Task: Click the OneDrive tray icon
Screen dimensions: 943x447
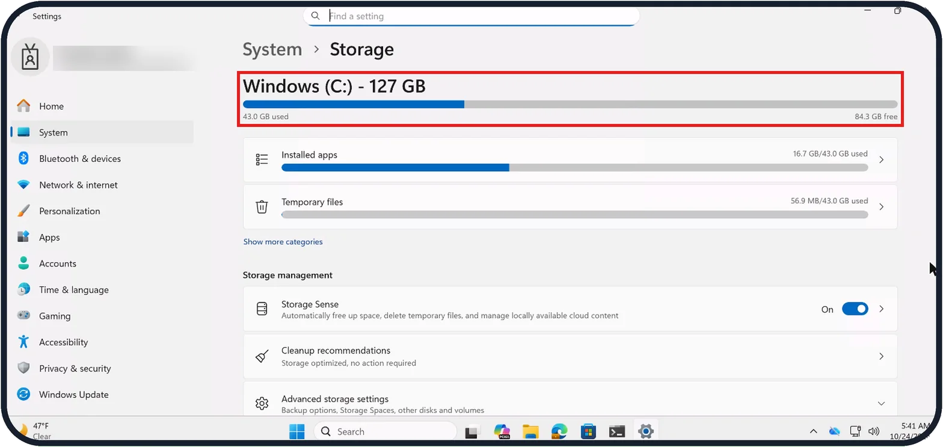Action: click(x=834, y=431)
